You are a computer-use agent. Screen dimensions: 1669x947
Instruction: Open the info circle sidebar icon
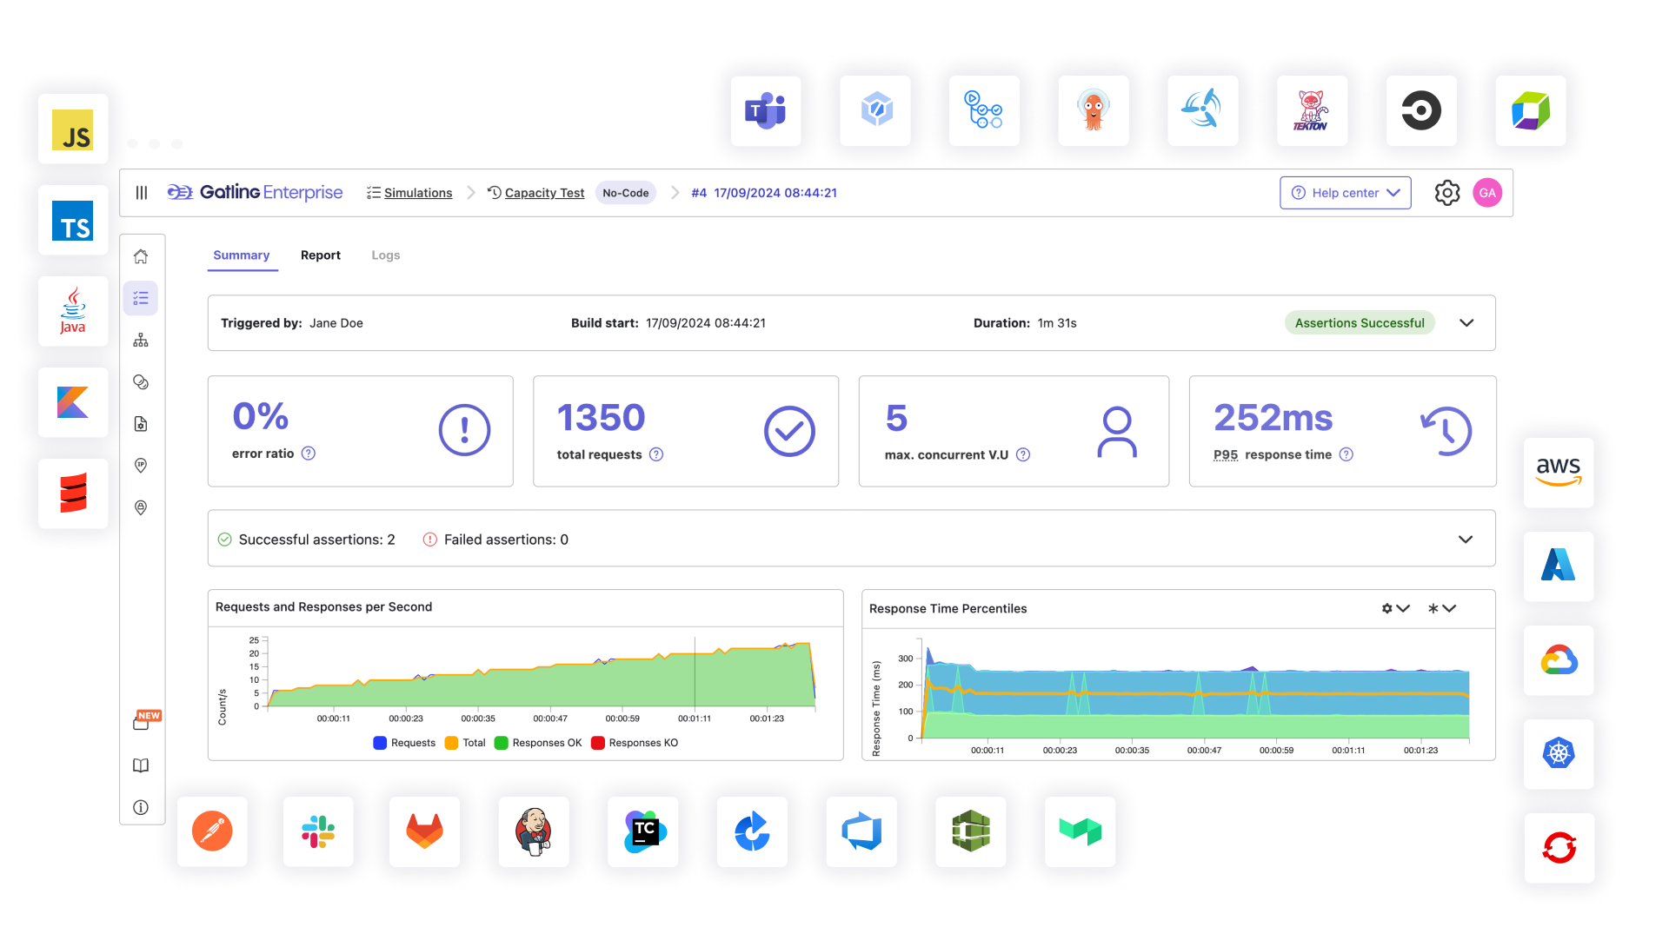(x=141, y=807)
